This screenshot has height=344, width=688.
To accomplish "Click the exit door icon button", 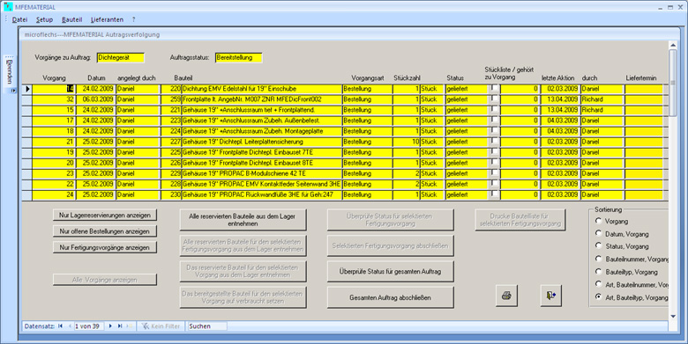I will tap(551, 296).
